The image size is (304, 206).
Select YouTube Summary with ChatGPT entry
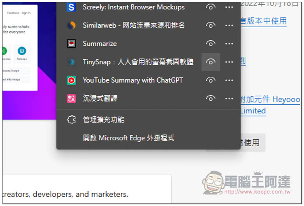tap(133, 80)
